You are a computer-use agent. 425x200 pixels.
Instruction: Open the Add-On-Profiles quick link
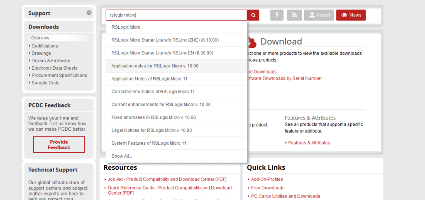point(267,179)
